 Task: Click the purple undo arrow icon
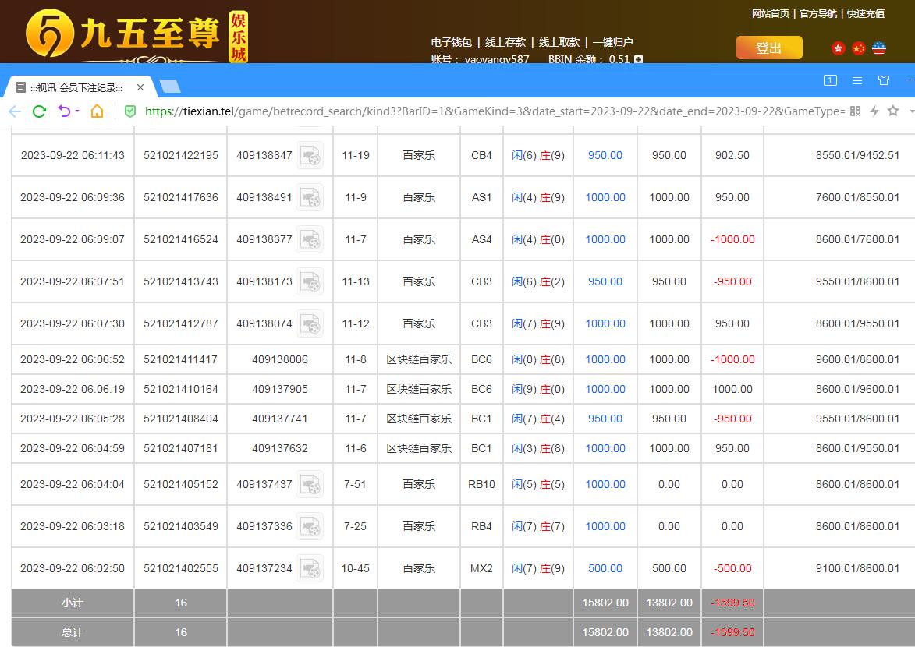click(64, 111)
